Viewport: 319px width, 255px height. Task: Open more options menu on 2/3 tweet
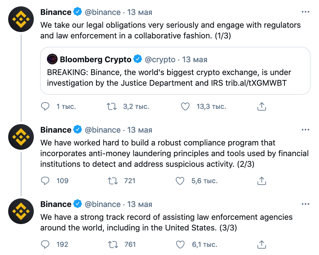[x=305, y=130]
